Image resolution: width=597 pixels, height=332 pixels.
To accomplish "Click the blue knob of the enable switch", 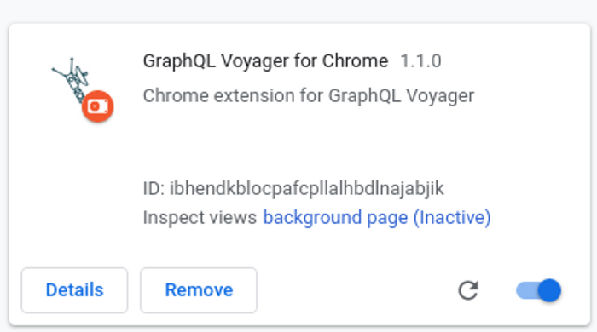I will click(549, 290).
